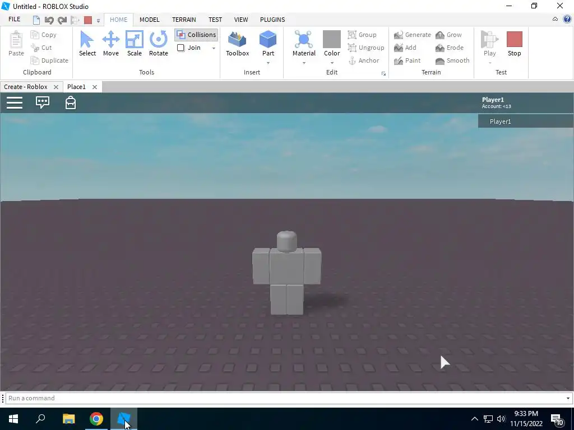The width and height of the screenshot is (574, 430).
Task: Expand the Join options dropdown arrow
Action: click(x=214, y=48)
